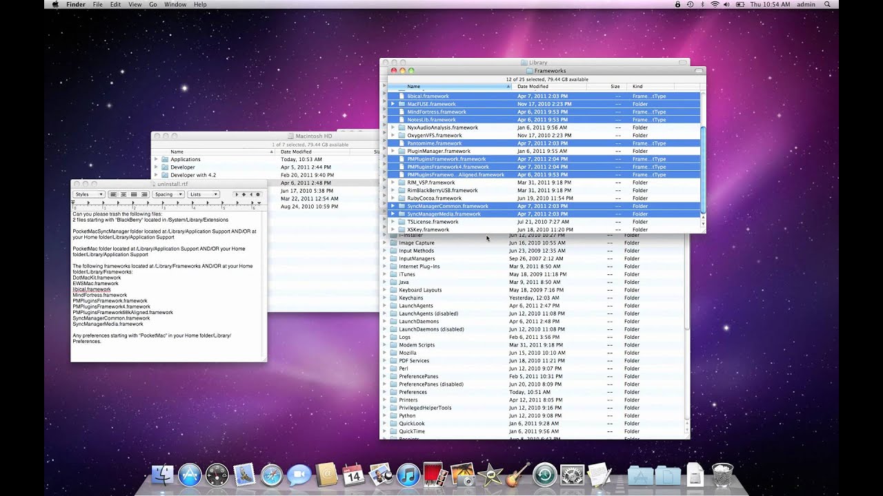Open iCal calendar icon in Dock
This screenshot has height=496, width=883.
click(x=353, y=474)
